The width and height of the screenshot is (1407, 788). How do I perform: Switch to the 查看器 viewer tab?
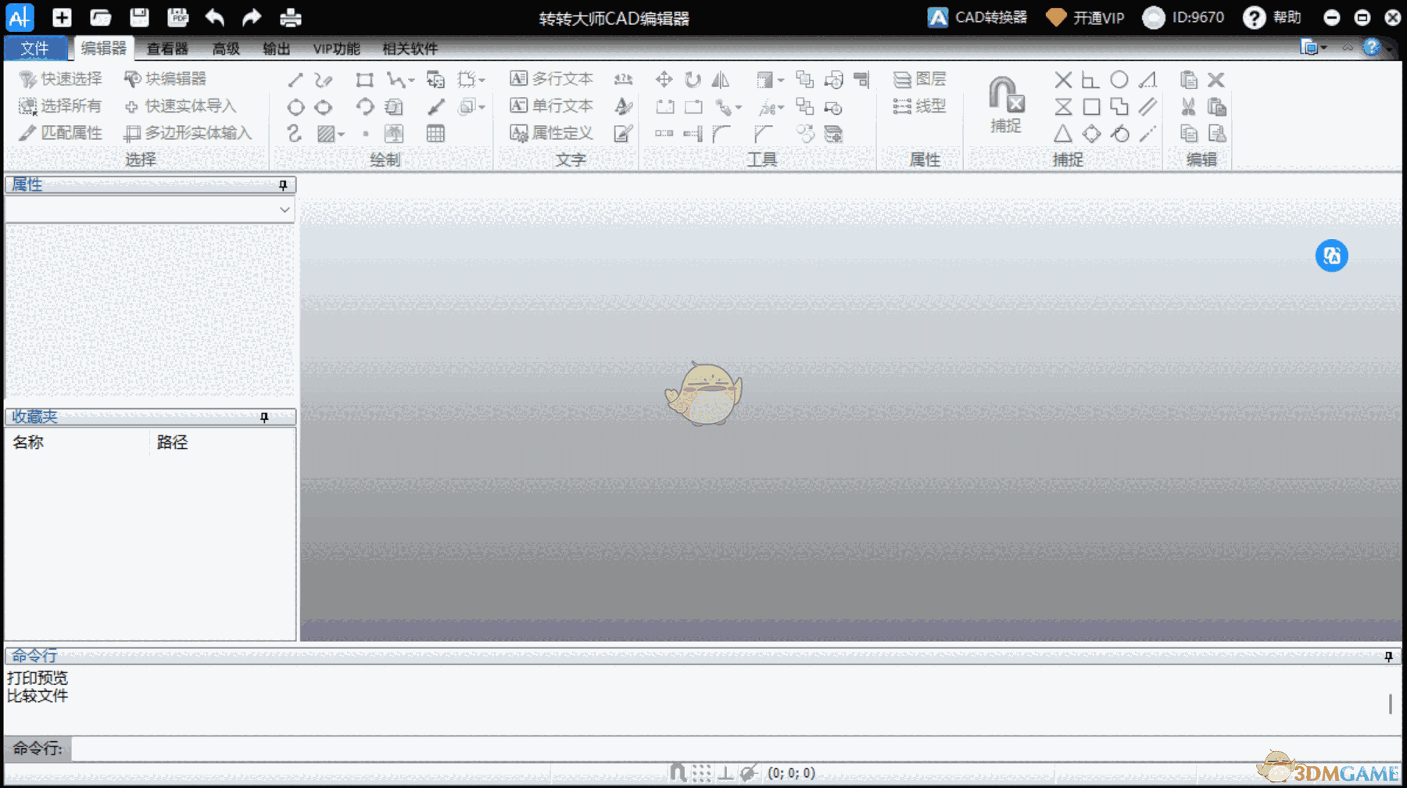pos(167,48)
